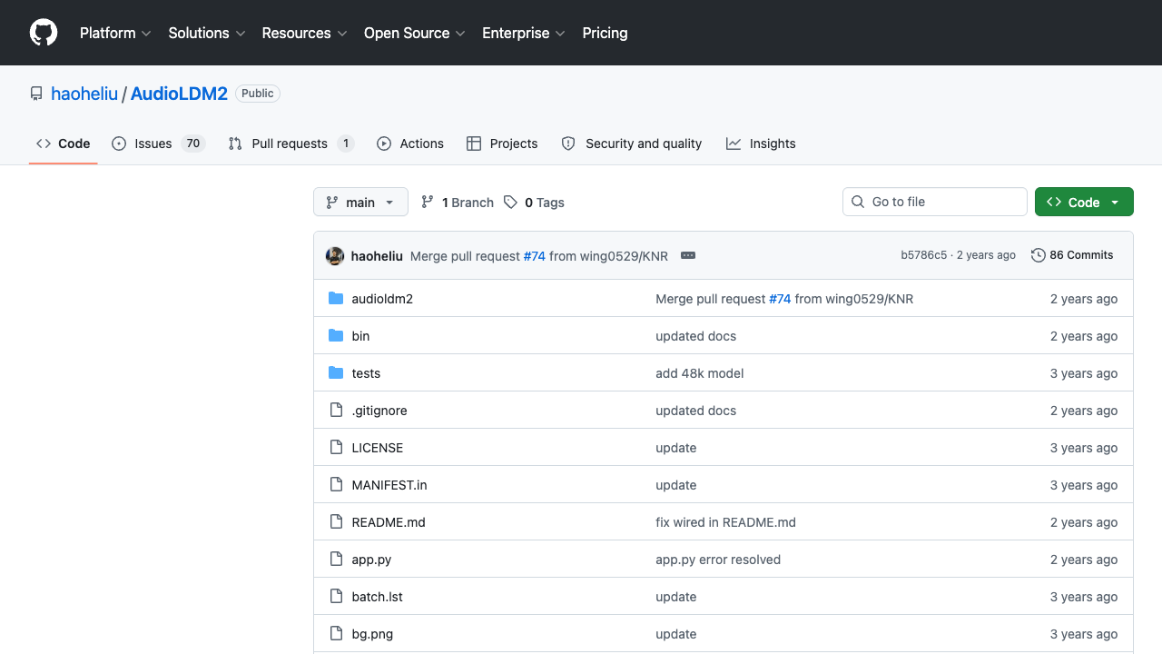This screenshot has height=654, width=1162.
Task: Open the AudioLDM2 repository link
Action: click(179, 94)
